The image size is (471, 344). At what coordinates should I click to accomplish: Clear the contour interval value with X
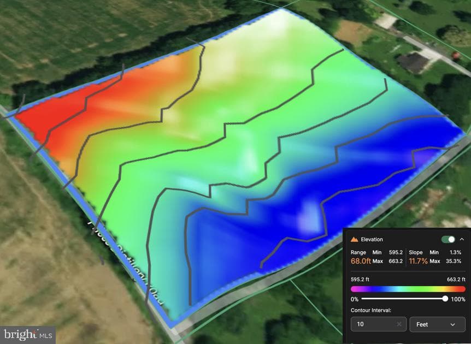[x=399, y=324]
